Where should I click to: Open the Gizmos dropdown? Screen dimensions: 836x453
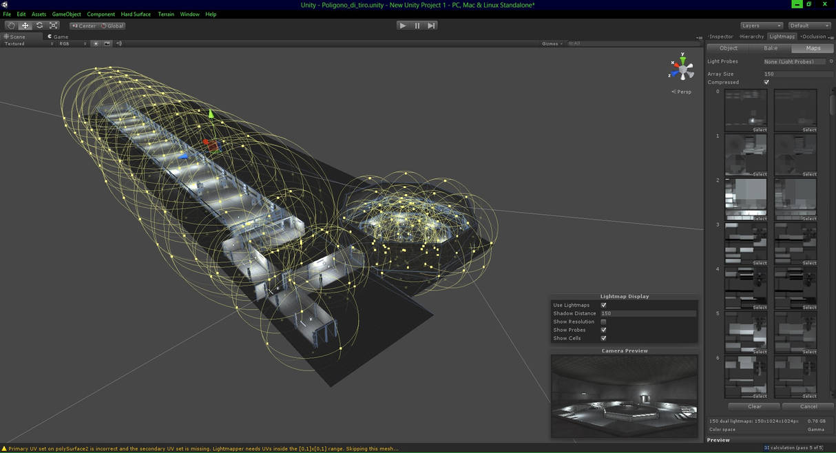(552, 43)
